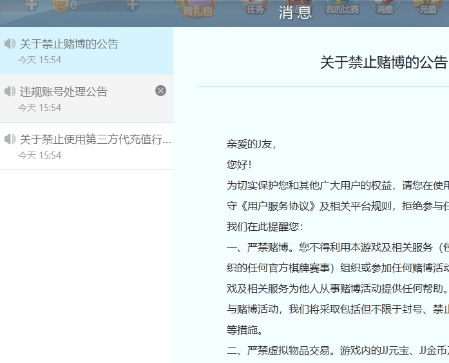Click the 亲爱的JJ友 greeting line

[x=251, y=144]
